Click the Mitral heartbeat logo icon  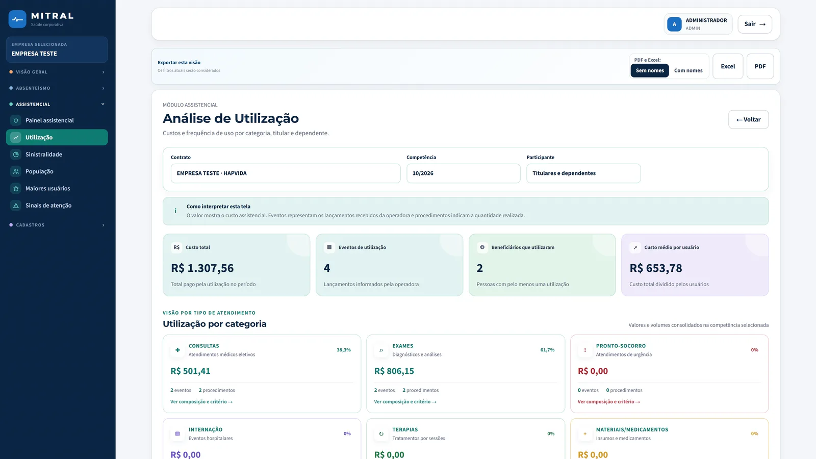[x=17, y=19]
